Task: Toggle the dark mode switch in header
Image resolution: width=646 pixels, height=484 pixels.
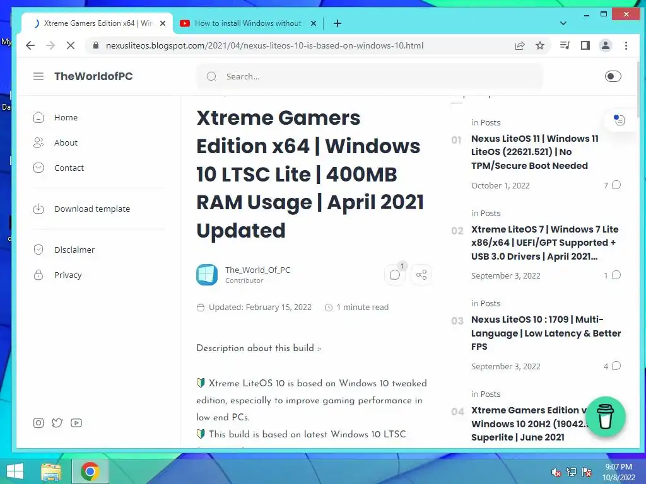Action: click(x=613, y=76)
